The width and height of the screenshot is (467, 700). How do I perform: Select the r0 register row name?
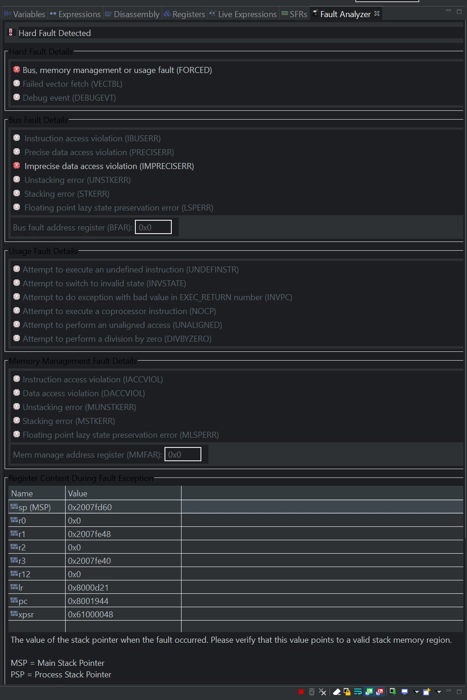(22, 520)
